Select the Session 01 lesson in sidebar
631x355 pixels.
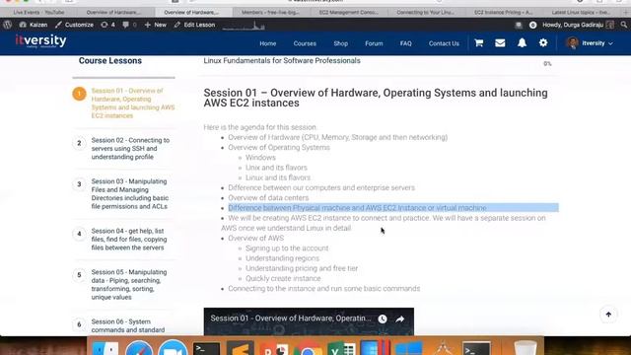(133, 103)
